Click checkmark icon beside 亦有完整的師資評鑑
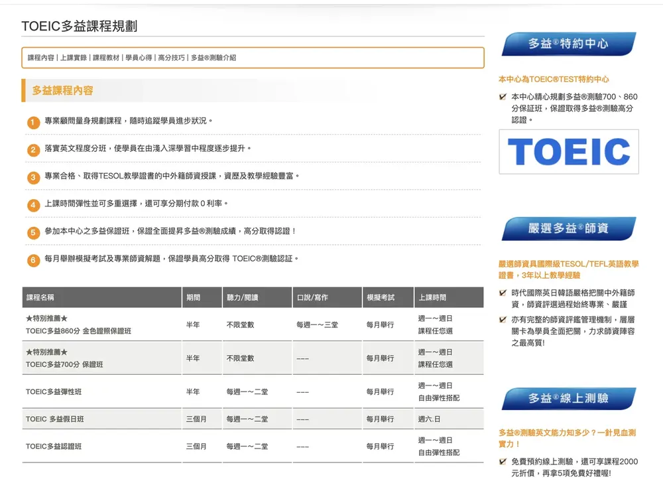 coord(503,319)
